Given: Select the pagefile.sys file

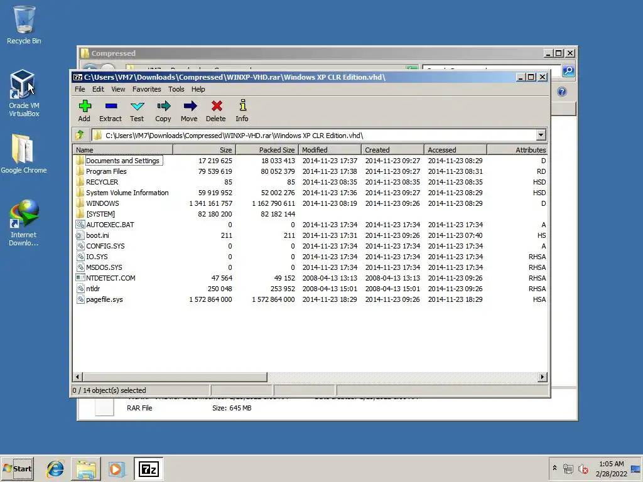Looking at the screenshot, I should [x=310, y=299].
